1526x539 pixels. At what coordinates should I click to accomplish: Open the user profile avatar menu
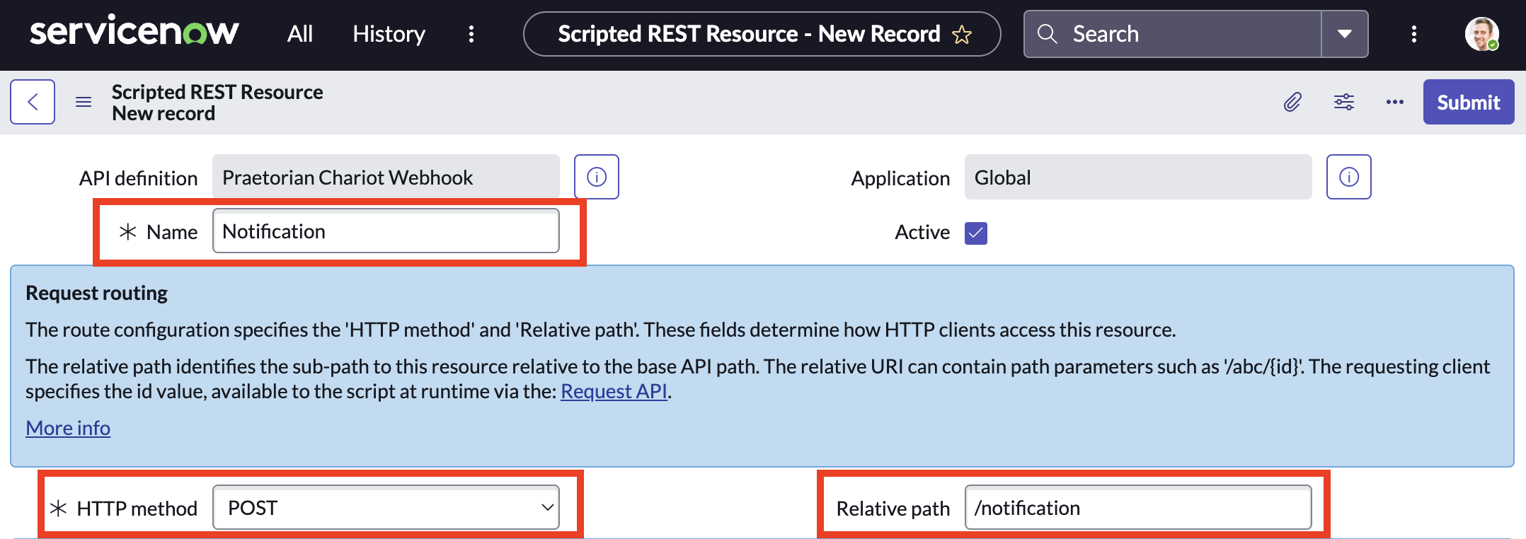(x=1481, y=34)
